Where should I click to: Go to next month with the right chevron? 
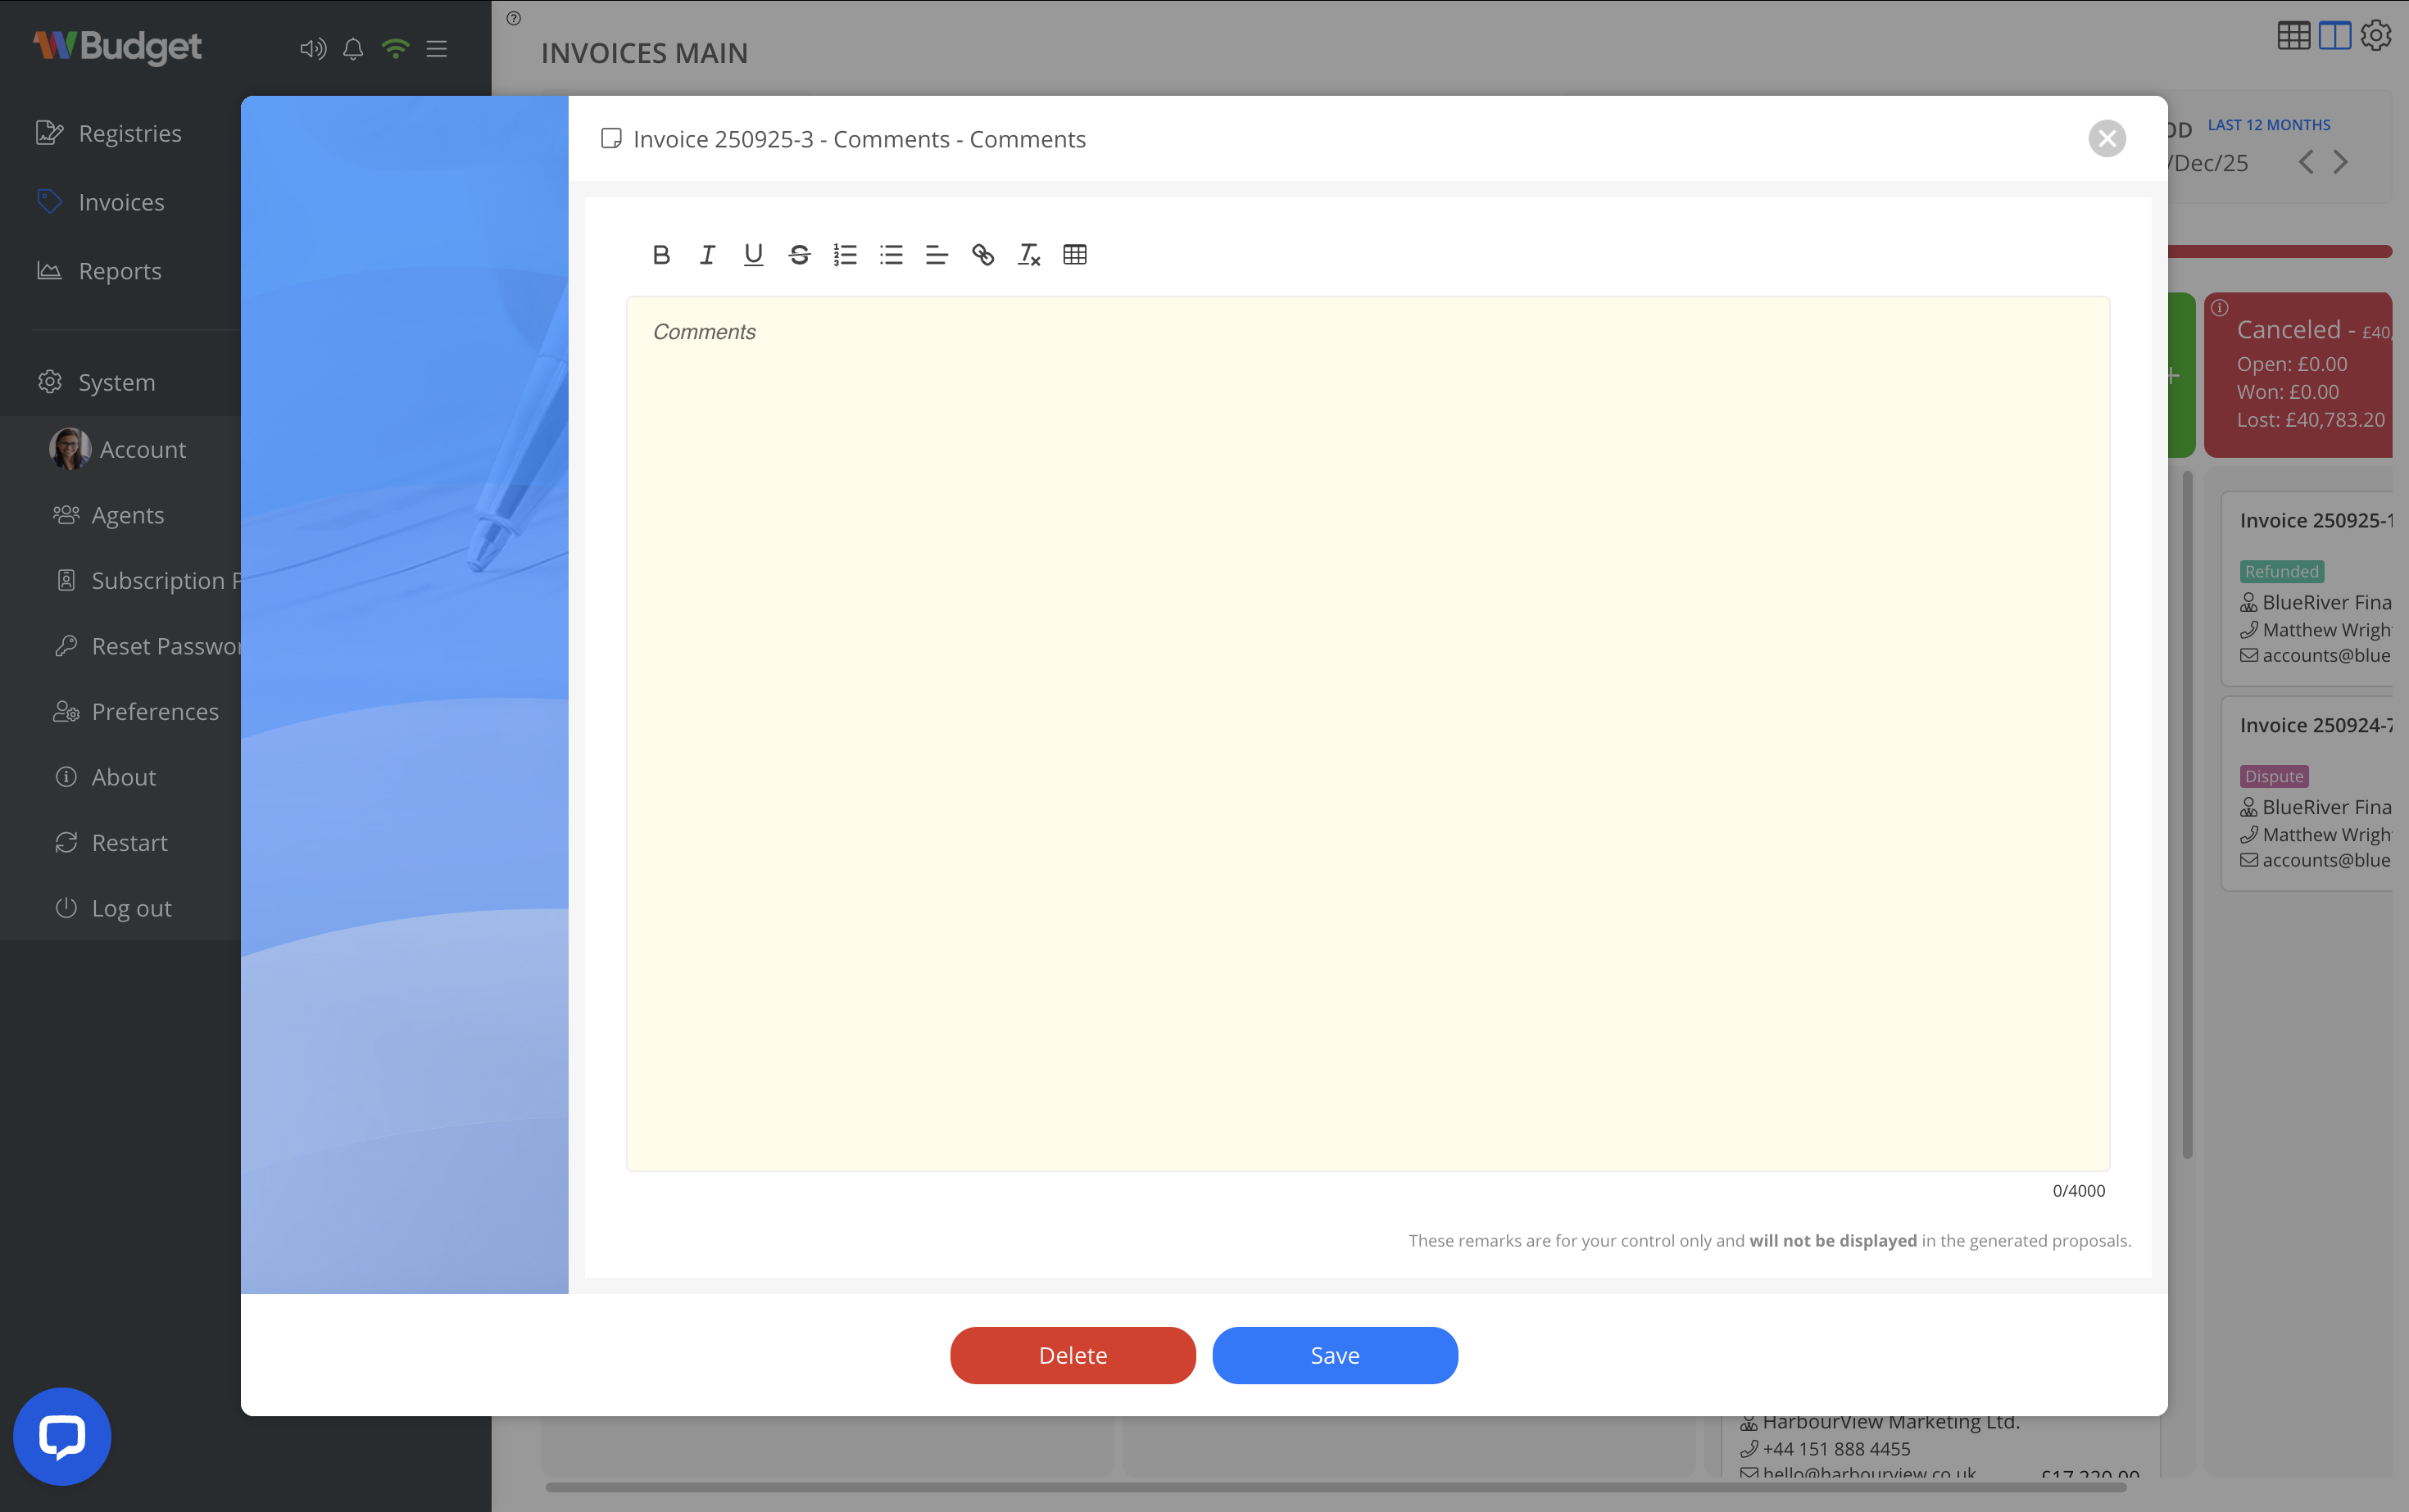coord(2342,161)
